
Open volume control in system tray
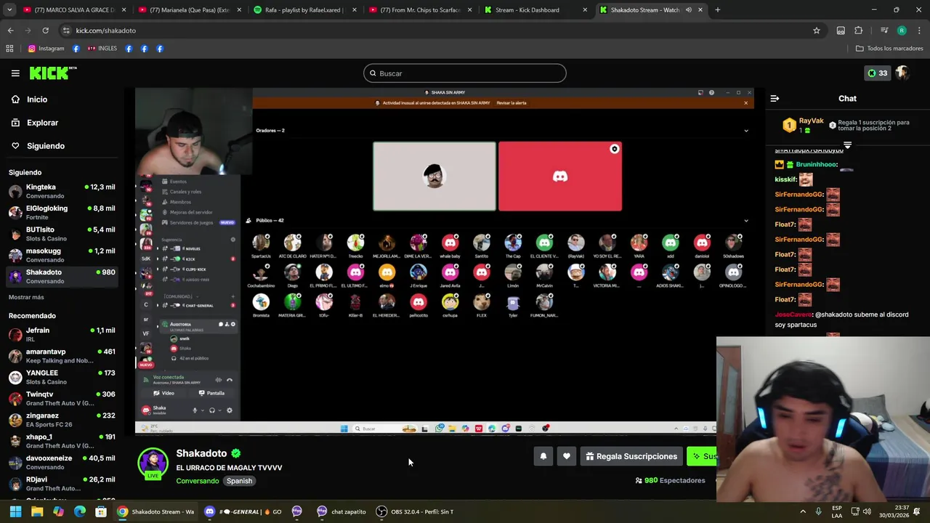[x=867, y=511]
